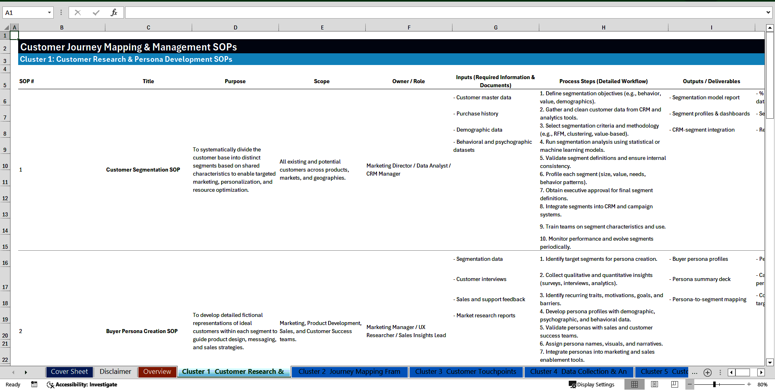Viewport: 775px width, 390px height.
Task: Switch to Normal view icon in status bar
Action: tap(635, 384)
